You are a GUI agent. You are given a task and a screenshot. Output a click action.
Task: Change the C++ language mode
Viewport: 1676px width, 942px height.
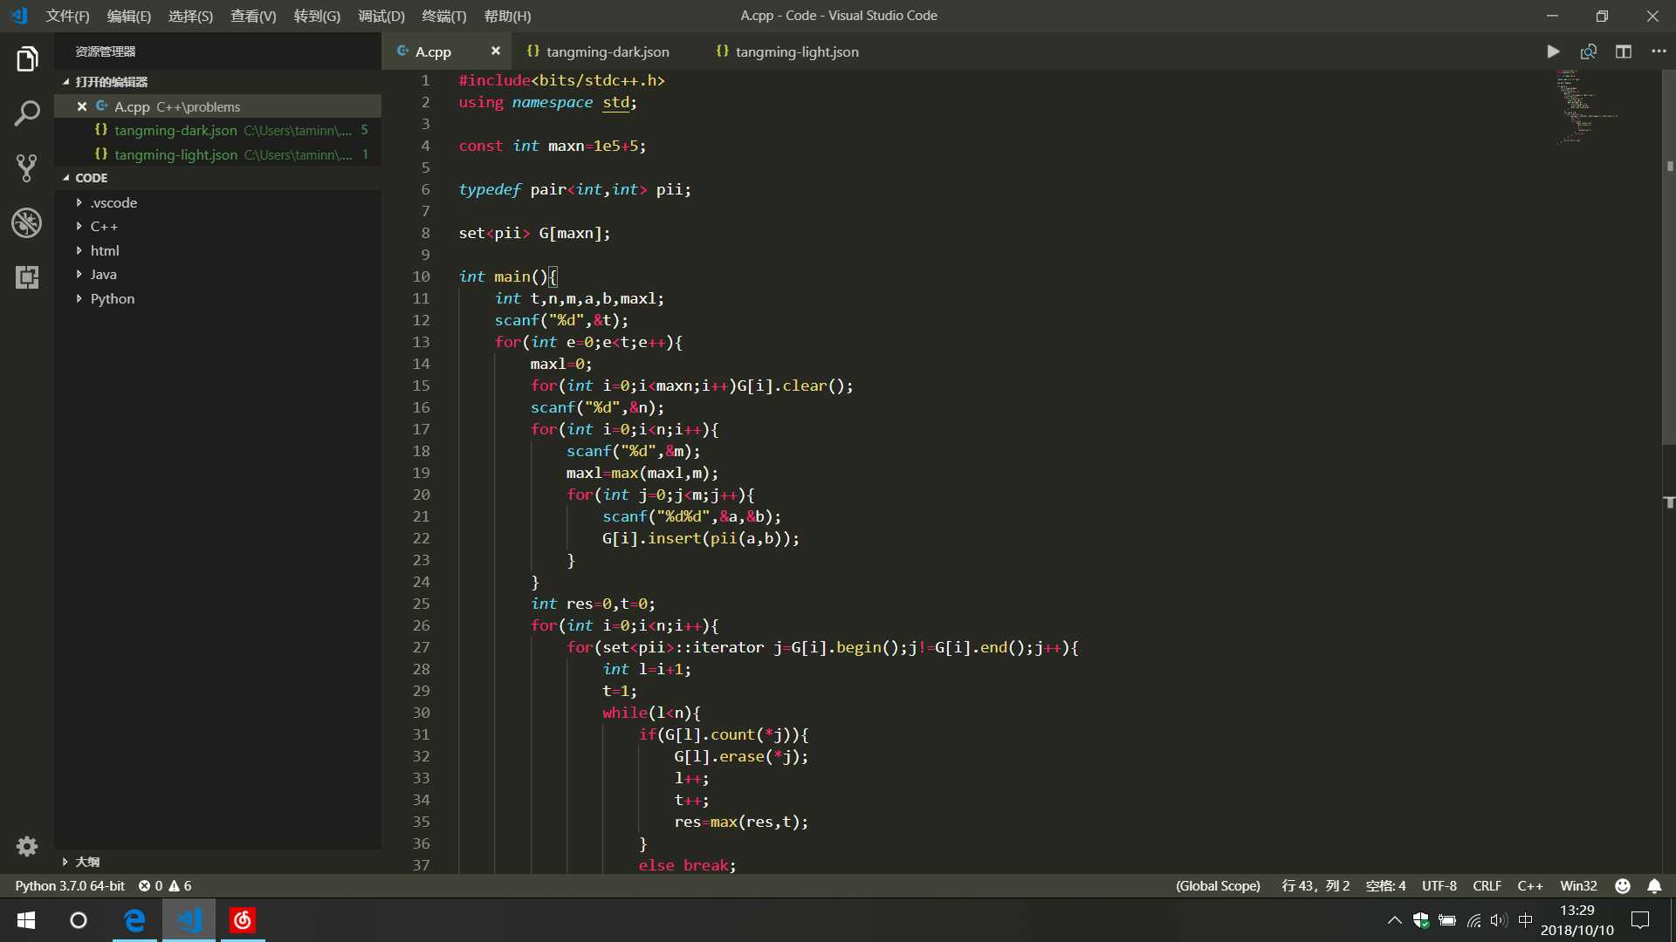pos(1530,885)
